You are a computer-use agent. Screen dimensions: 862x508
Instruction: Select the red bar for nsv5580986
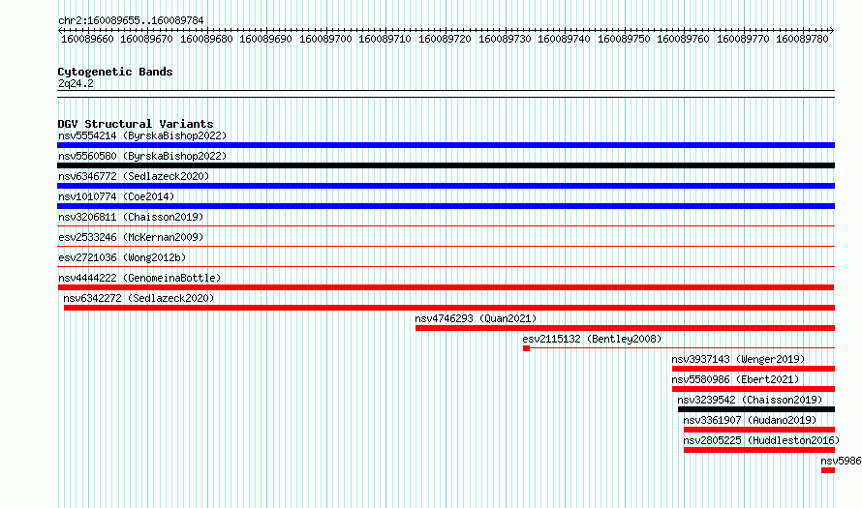[x=754, y=389]
